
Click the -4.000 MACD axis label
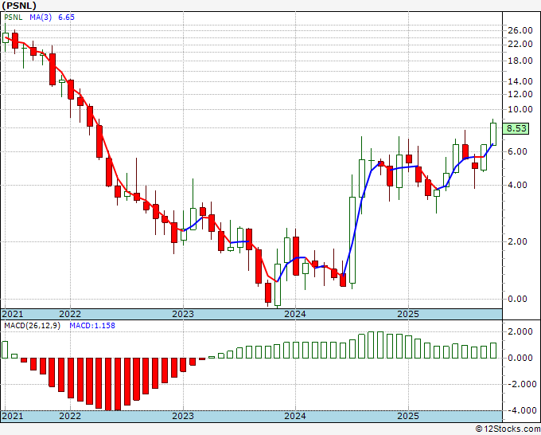coord(518,410)
